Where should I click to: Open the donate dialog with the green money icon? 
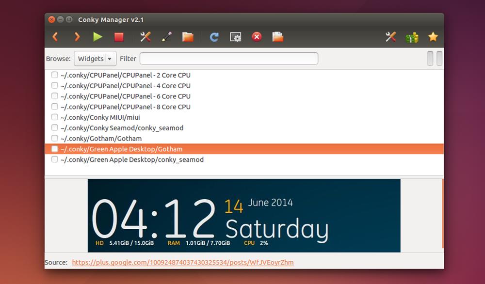(x=412, y=37)
